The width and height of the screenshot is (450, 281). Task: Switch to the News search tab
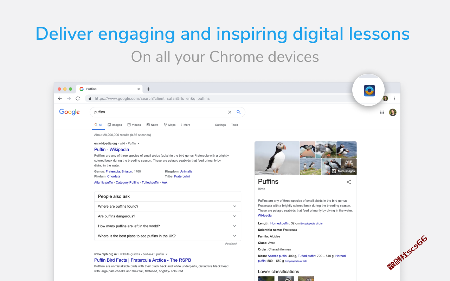click(152, 125)
